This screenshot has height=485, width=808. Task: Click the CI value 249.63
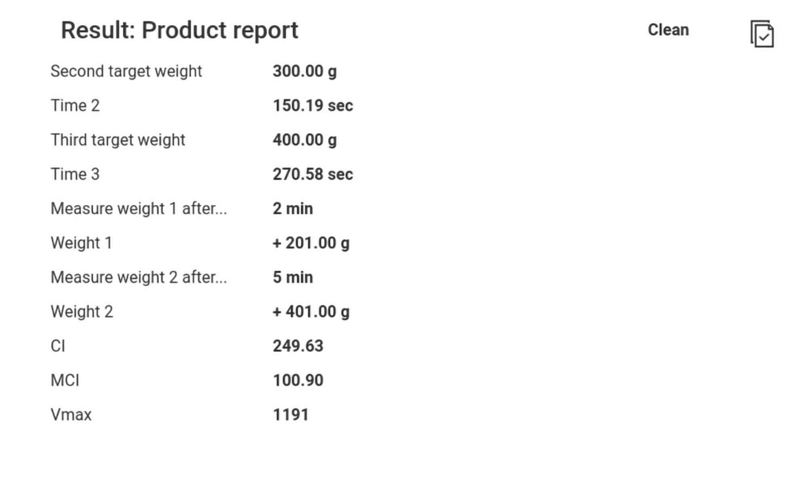click(298, 346)
